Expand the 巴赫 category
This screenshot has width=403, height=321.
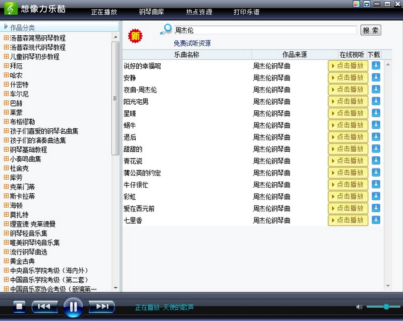(6, 103)
